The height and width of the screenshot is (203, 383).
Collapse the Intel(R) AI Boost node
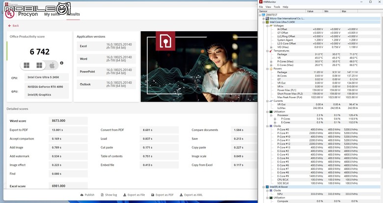pyautogui.click(x=264, y=187)
